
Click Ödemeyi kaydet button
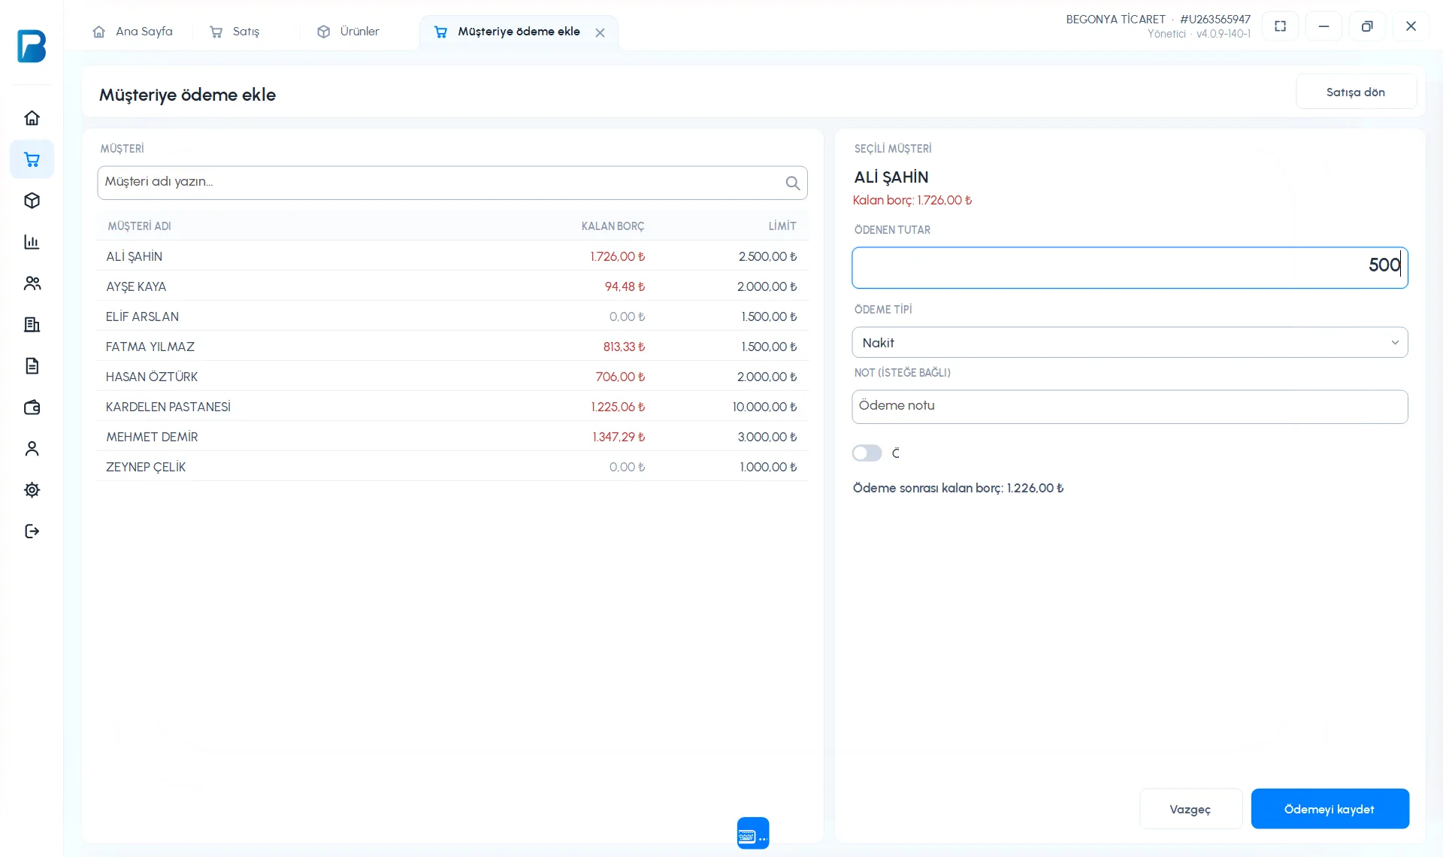[x=1330, y=809]
